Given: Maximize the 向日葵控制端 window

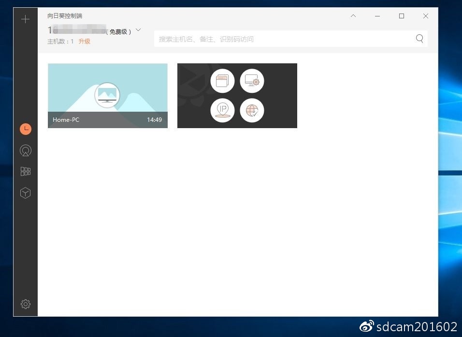Looking at the screenshot, I should pyautogui.click(x=402, y=16).
